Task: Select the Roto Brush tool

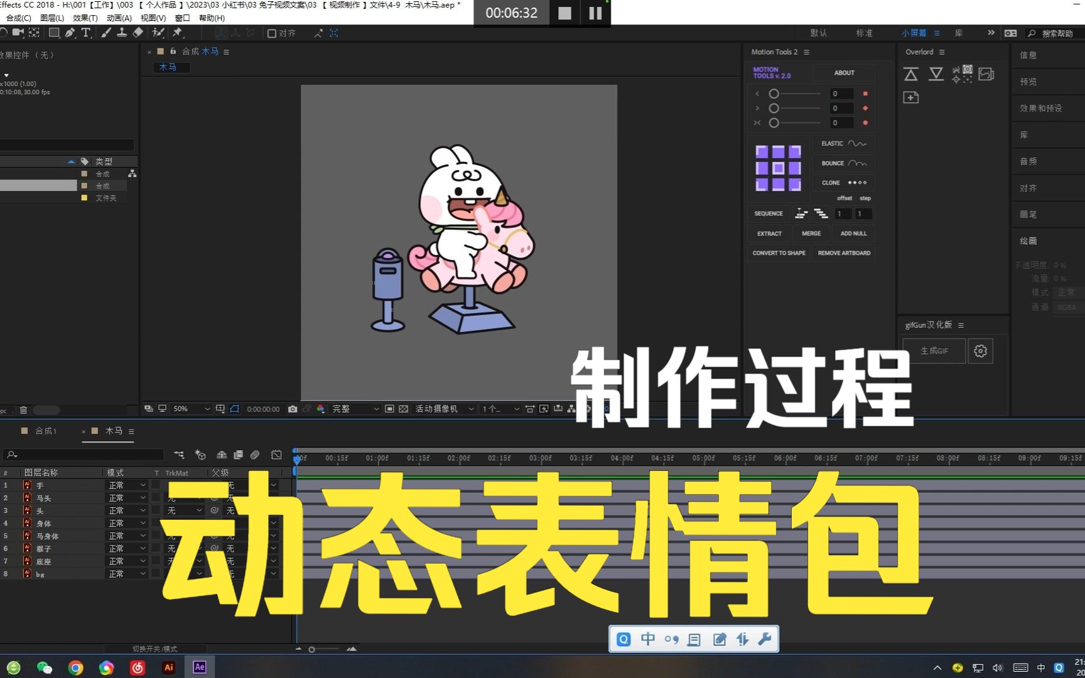Action: pos(159,33)
